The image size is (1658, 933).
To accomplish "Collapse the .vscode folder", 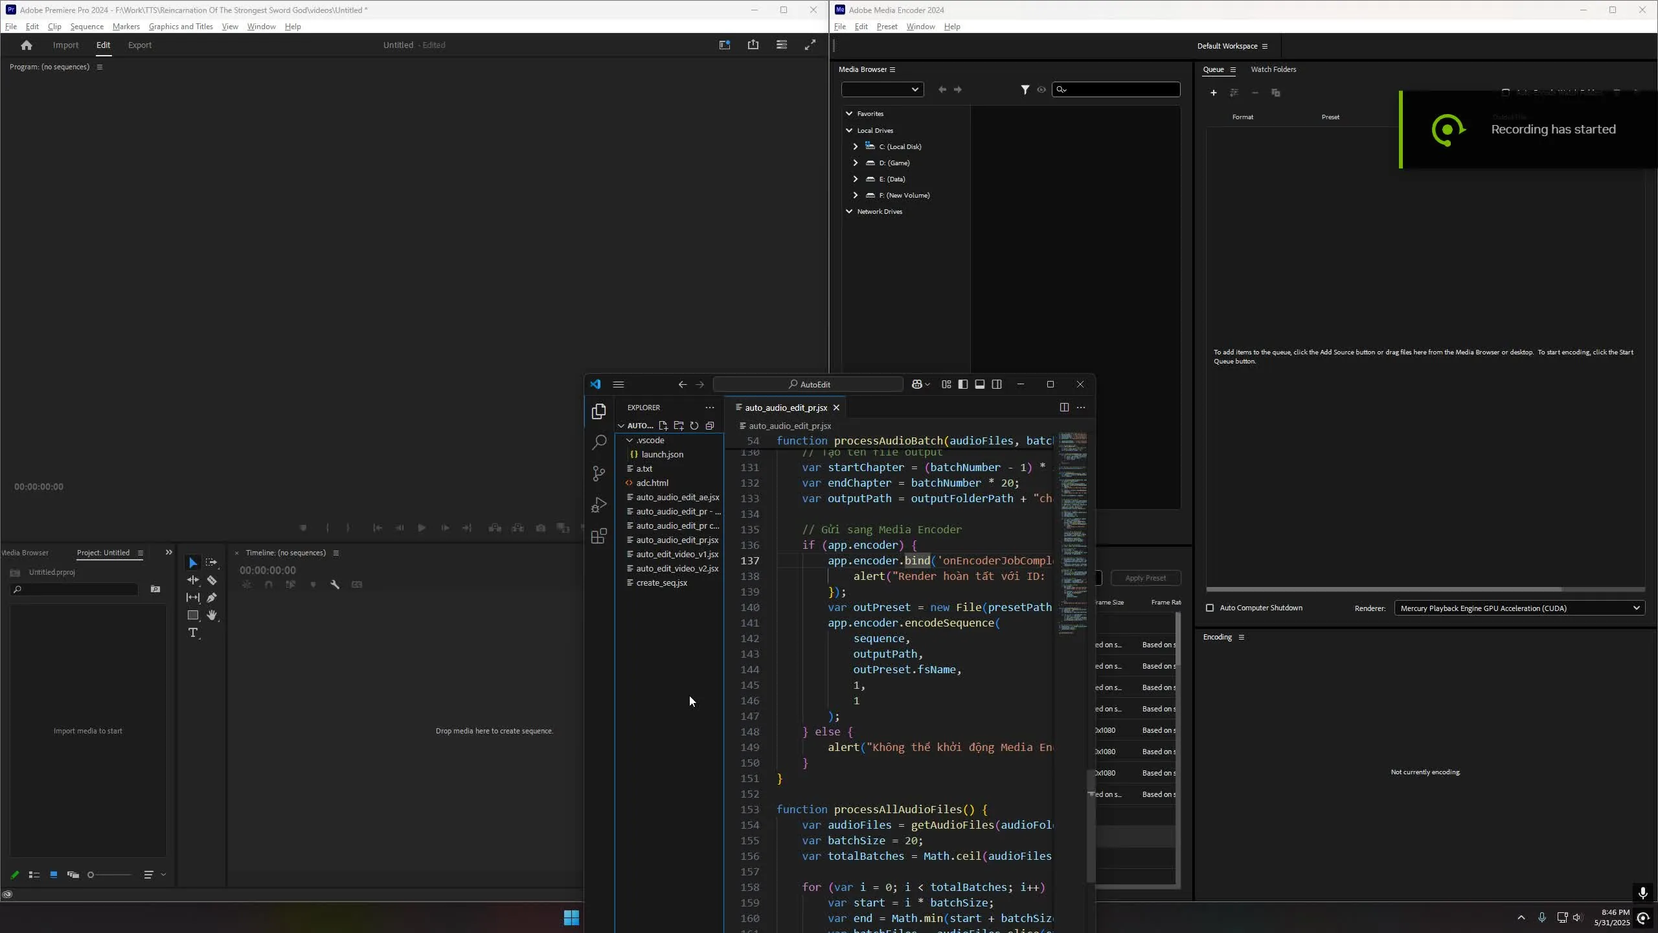I will click(x=630, y=441).
